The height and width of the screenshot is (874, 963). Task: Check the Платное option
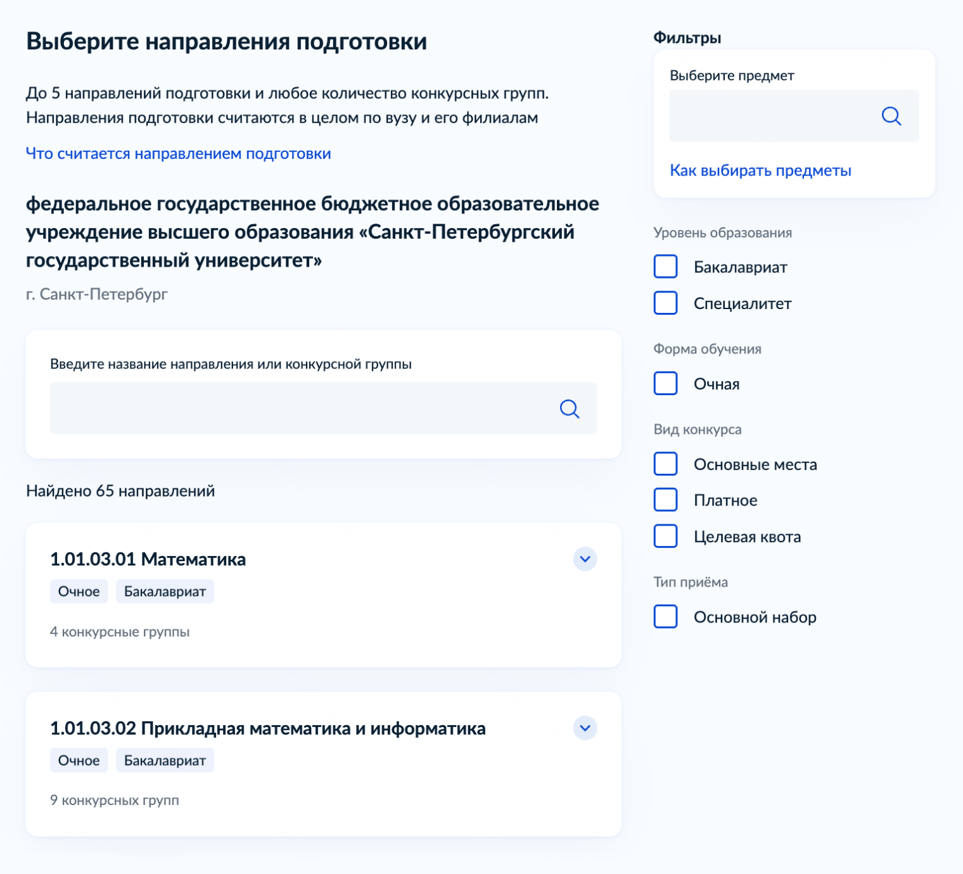665,500
